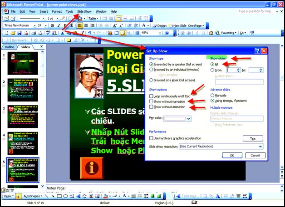Click the Show/Hide Grid icon
The height and width of the screenshot is (207, 285).
click(138, 33)
